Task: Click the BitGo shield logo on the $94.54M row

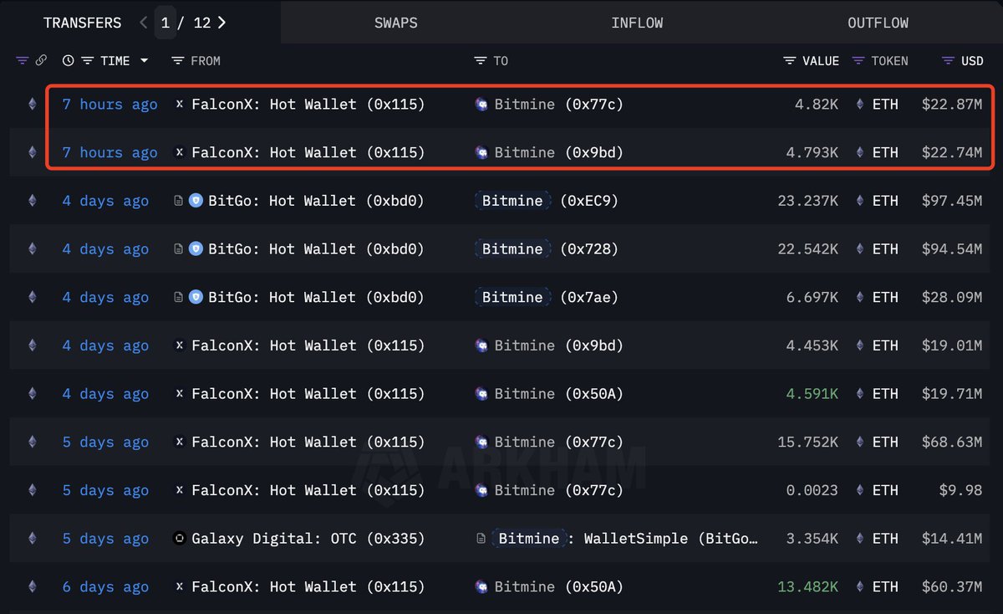Action: pos(196,249)
